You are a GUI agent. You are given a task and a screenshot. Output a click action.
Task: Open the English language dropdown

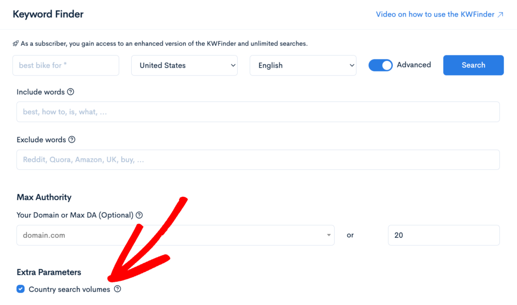[x=303, y=65]
